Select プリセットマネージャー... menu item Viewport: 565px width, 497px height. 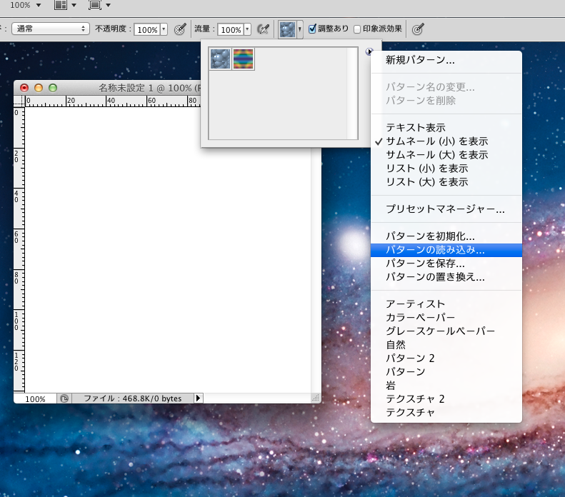(445, 209)
